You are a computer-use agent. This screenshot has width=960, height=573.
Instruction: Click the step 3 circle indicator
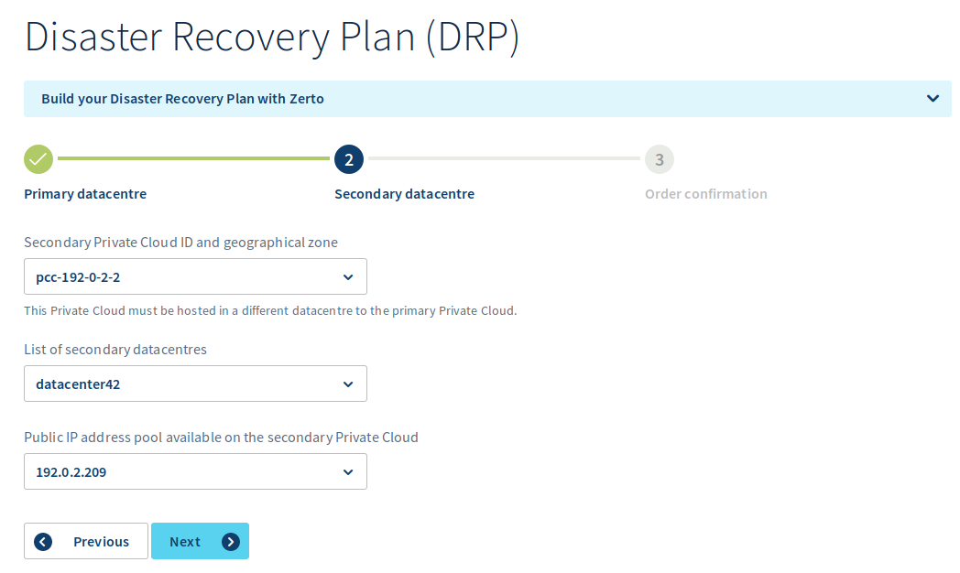[x=660, y=158]
